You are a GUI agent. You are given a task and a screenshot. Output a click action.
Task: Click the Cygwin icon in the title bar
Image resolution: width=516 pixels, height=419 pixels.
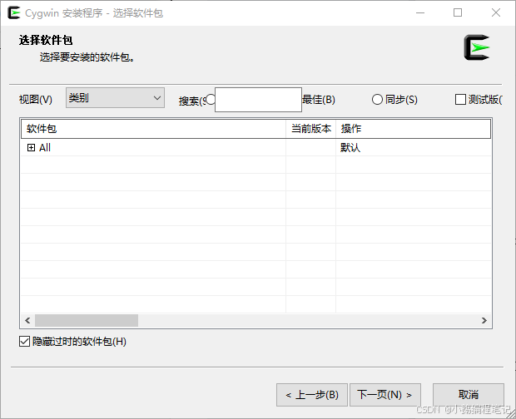pos(14,12)
